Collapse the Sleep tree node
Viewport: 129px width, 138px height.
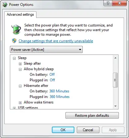14,59
